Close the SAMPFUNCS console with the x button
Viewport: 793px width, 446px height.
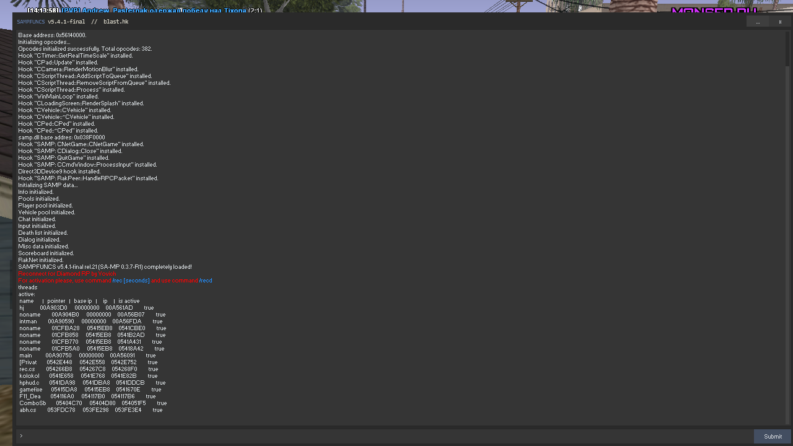tap(780, 22)
